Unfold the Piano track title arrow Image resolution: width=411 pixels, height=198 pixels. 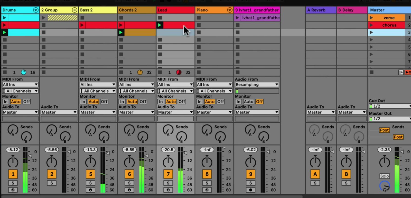point(230,10)
